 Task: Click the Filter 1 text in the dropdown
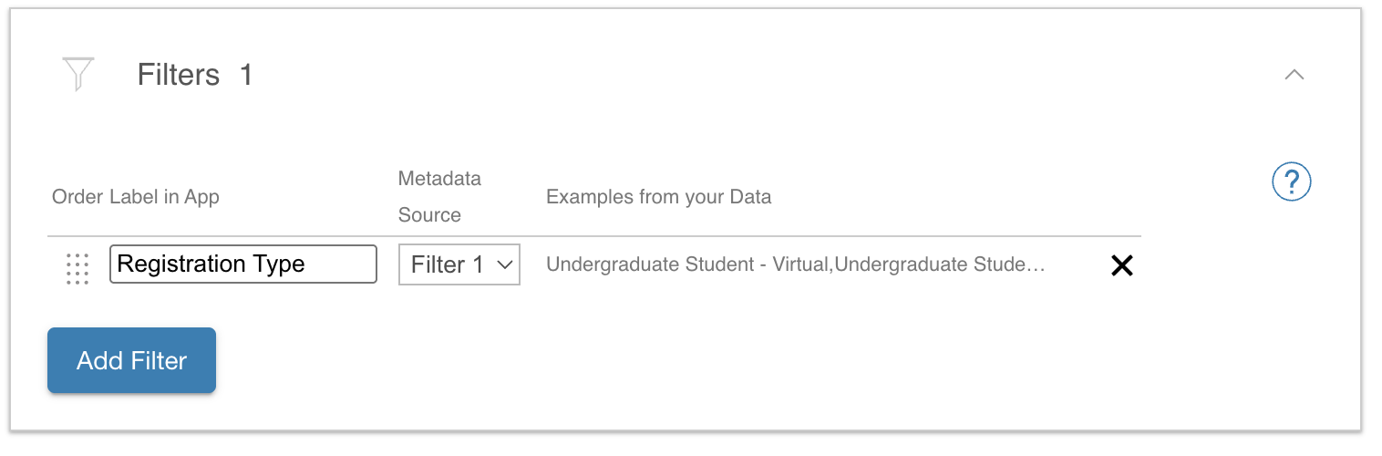(x=447, y=264)
